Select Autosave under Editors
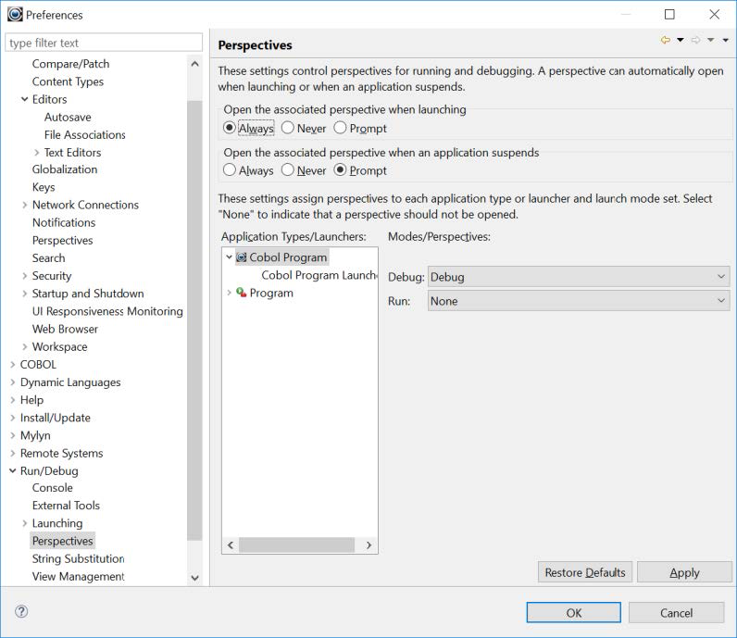737x638 pixels. coord(68,117)
